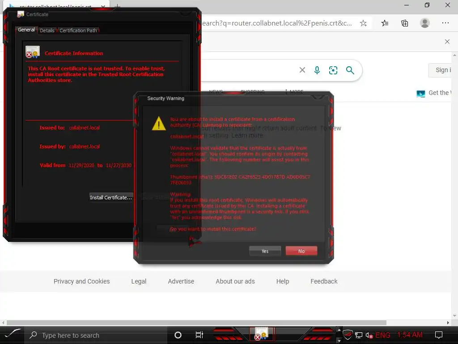This screenshot has width=458, height=344.
Task: Click Yes in the Security Warning dialog
Action: 265,251
